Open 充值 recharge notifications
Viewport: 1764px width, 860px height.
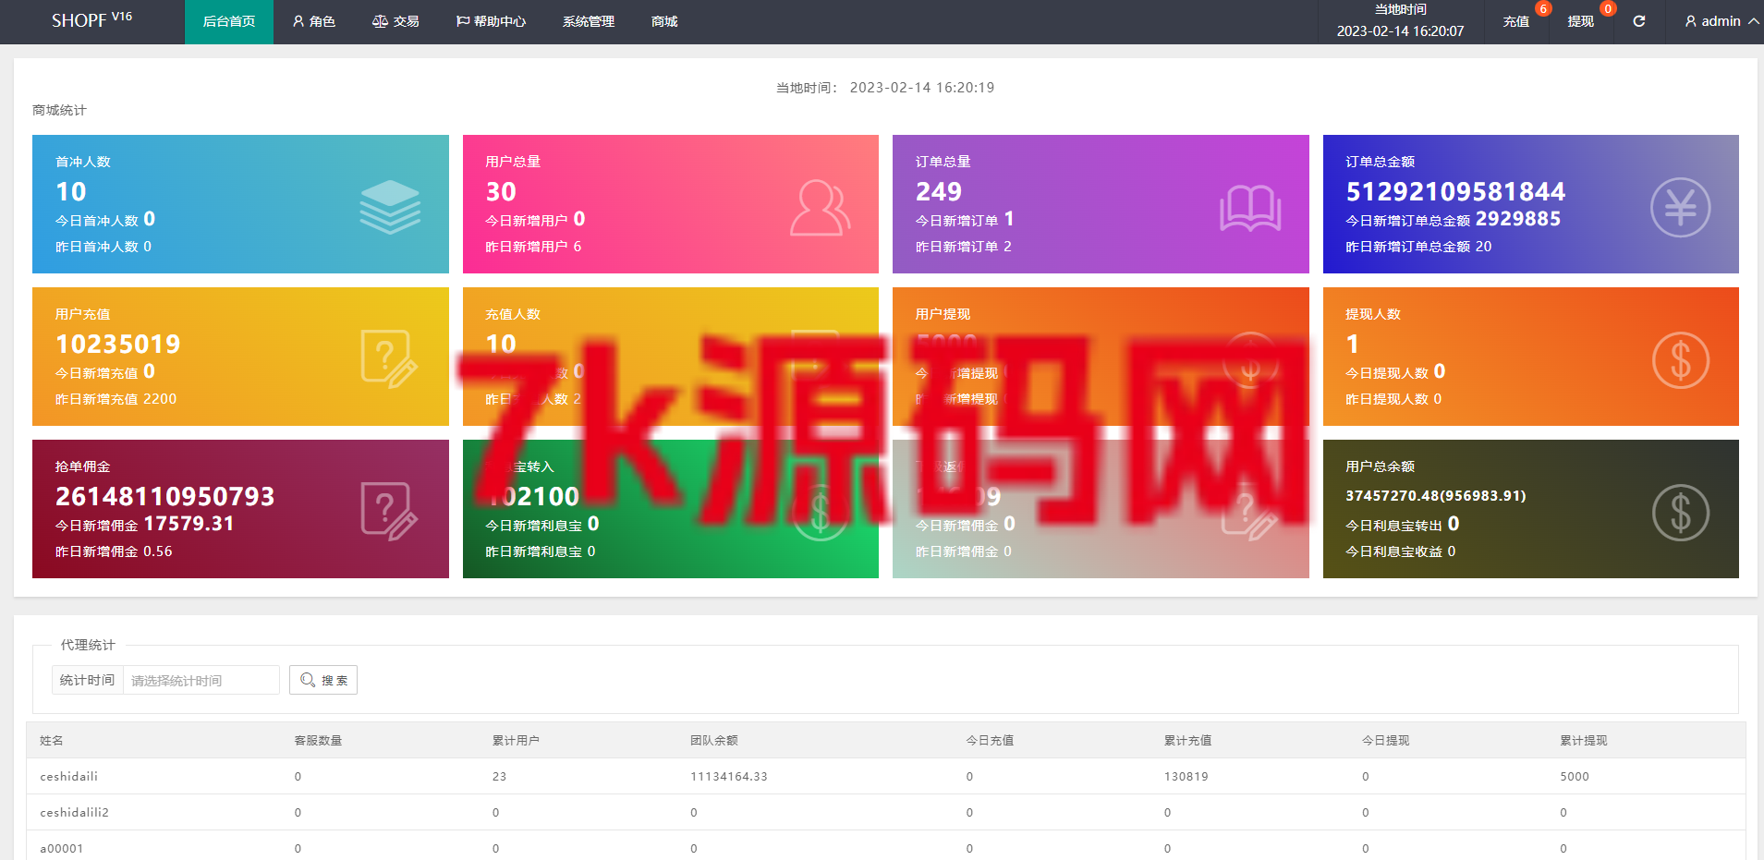(1516, 21)
